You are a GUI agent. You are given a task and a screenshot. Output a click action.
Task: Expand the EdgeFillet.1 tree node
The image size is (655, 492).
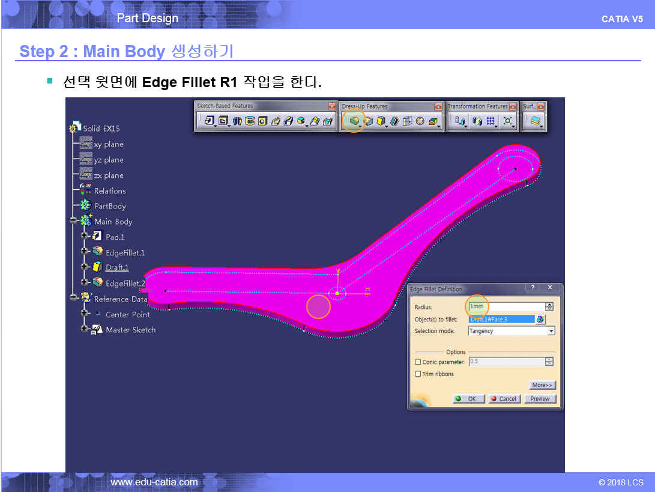pos(85,251)
